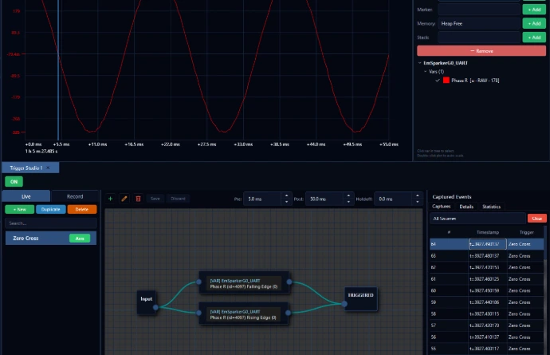Open the Captures tab

(442, 207)
